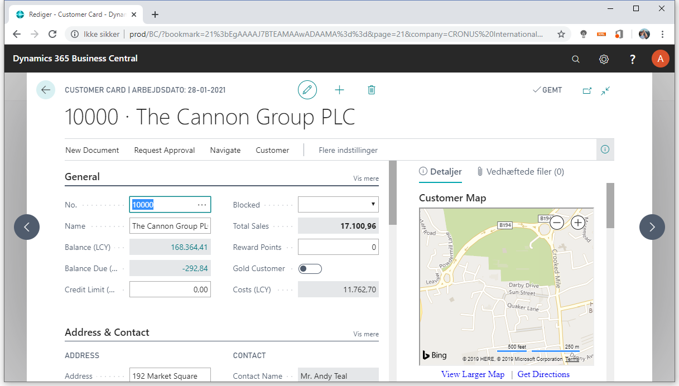Click the browser back button

click(17, 34)
